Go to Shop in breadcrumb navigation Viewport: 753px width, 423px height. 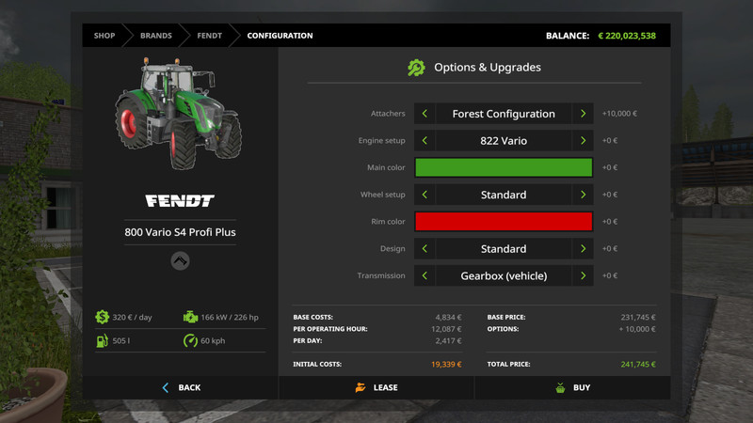point(104,36)
